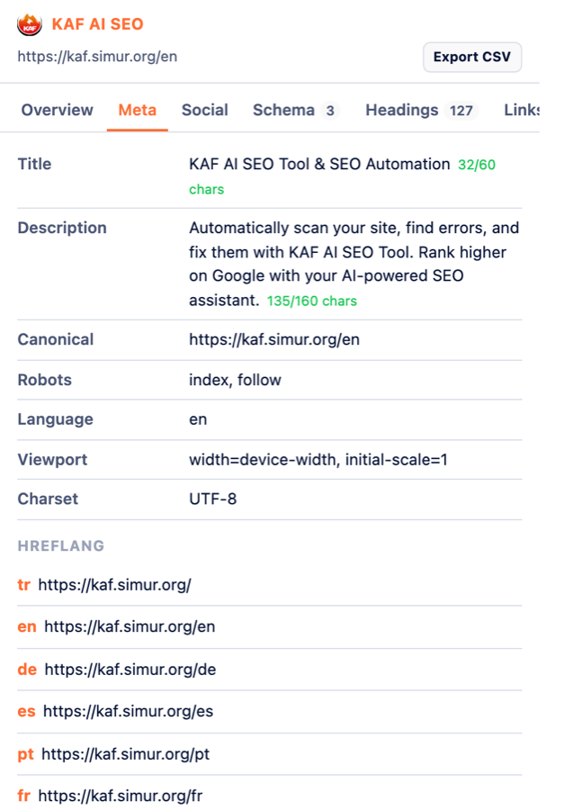Select the Meta tab
Screen dimensions: 564x810
(x=138, y=110)
